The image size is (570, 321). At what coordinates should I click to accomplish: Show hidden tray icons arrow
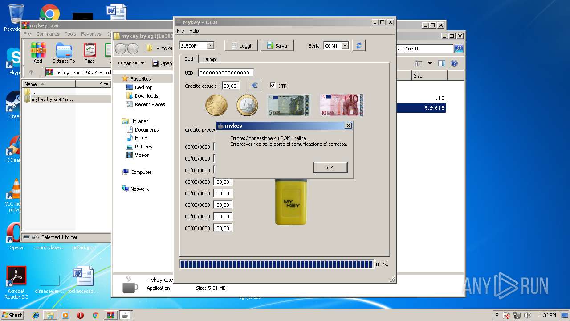click(497, 315)
